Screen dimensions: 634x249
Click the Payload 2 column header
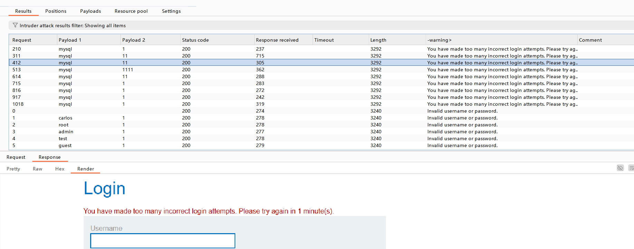click(x=133, y=40)
